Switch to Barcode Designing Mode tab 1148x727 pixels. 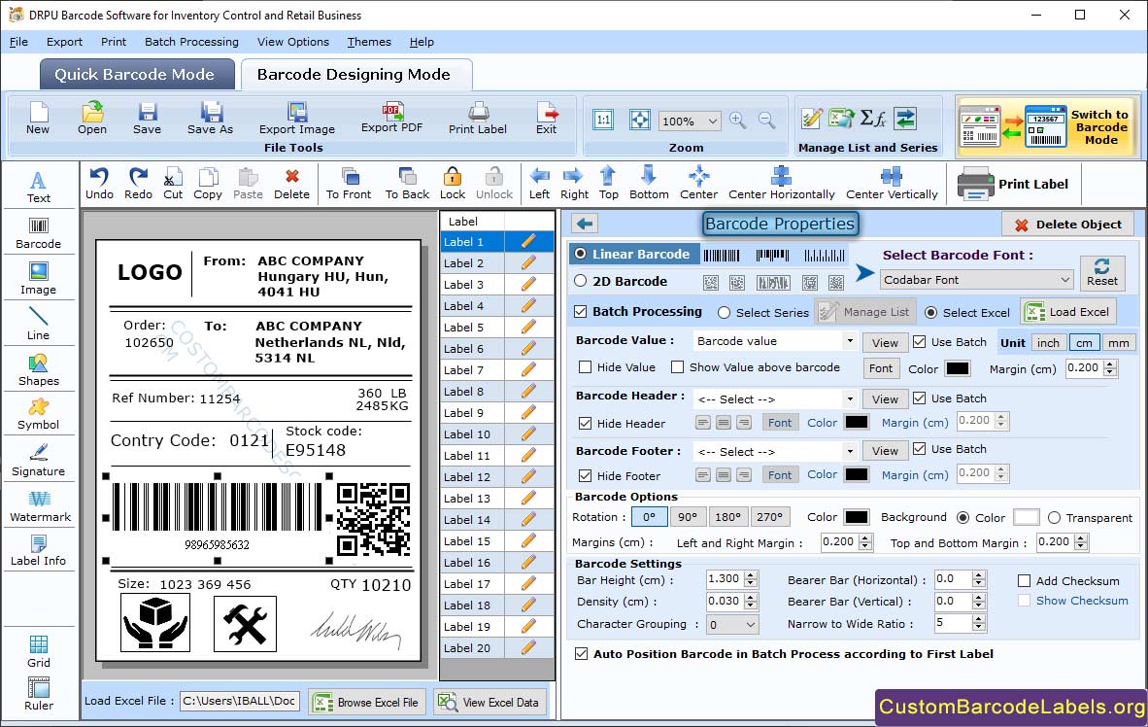(355, 75)
